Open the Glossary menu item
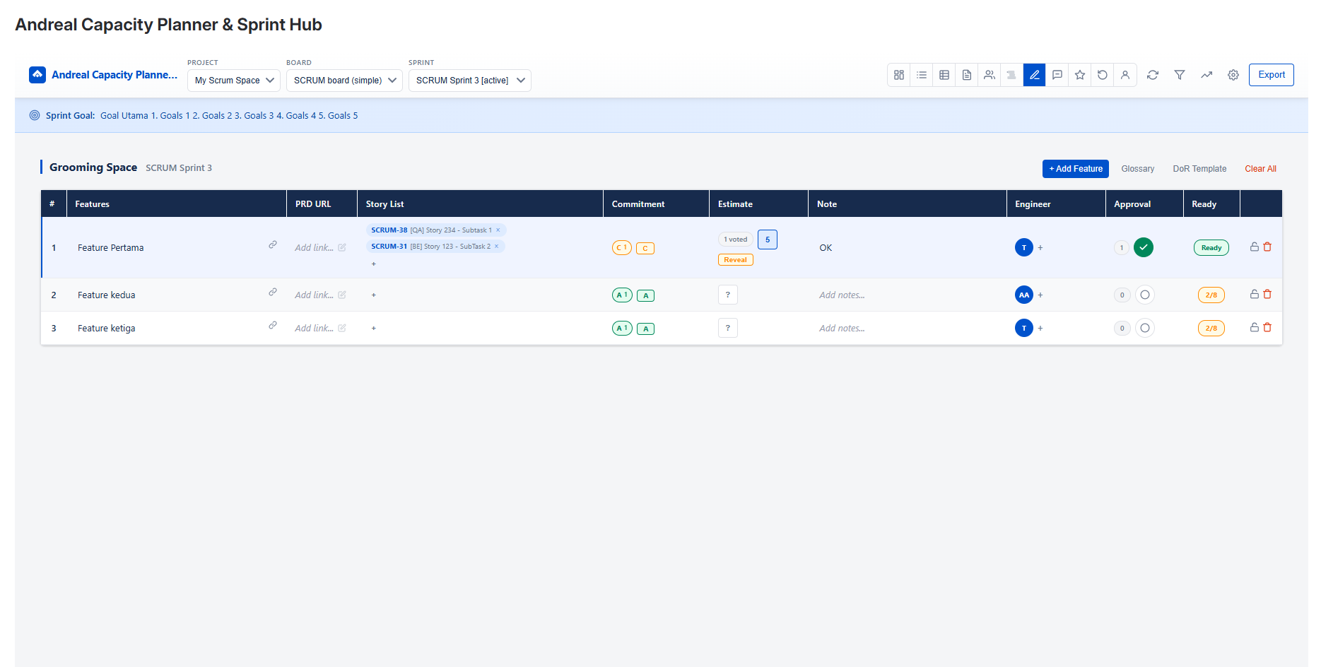Viewport: 1321px width, 667px height. pos(1137,168)
